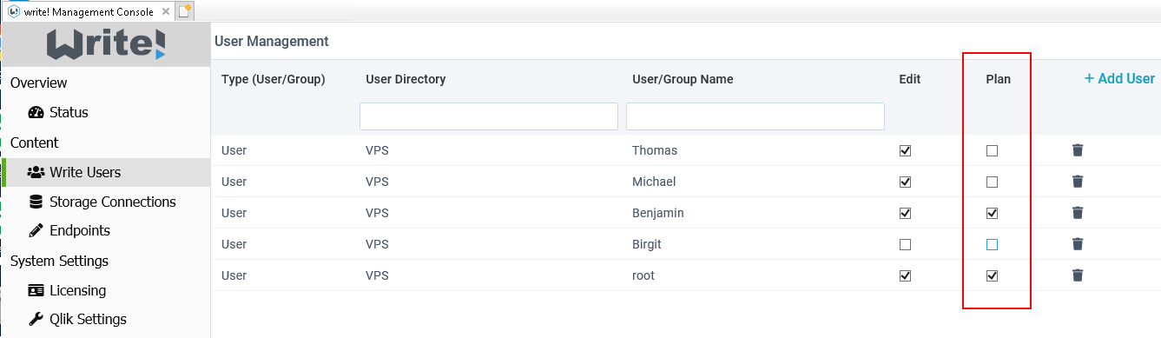
Task: Remove Benjamin using the trash icon
Action: coord(1078,213)
